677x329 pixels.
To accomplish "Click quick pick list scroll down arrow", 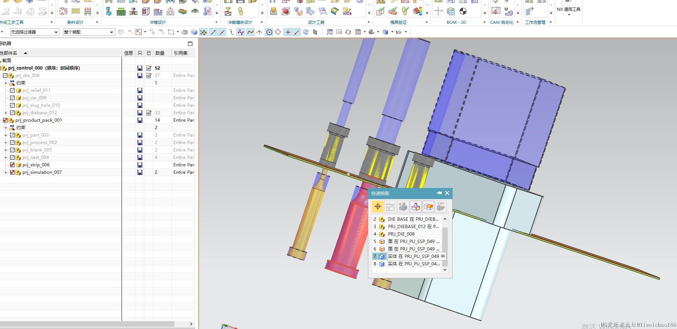I will coord(445,270).
